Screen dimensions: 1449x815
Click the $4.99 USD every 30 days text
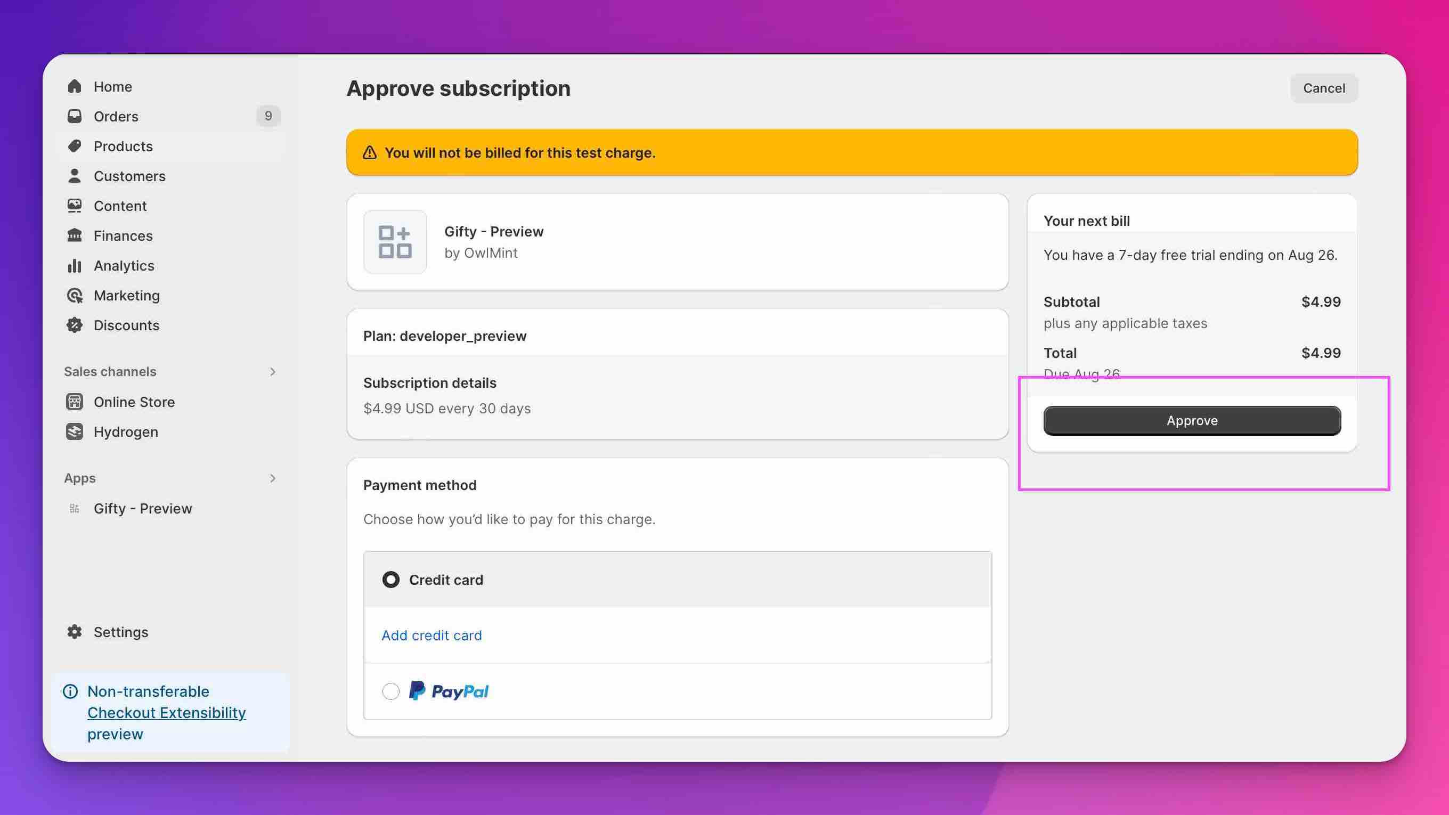[447, 409]
